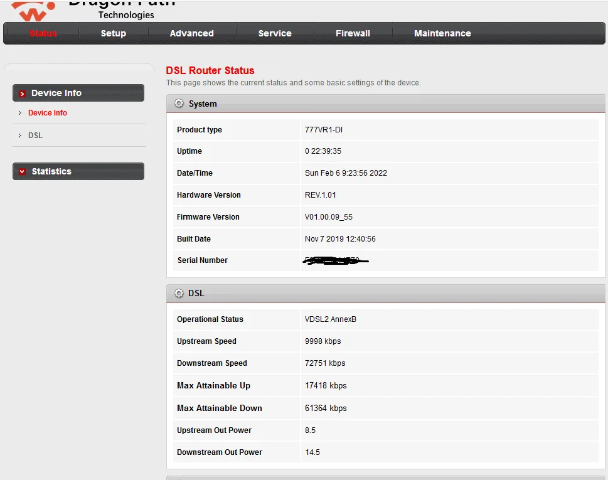This screenshot has height=480, width=608.
Task: Click the arrow icon next to DSL sidebar entry
Action: pyautogui.click(x=21, y=135)
